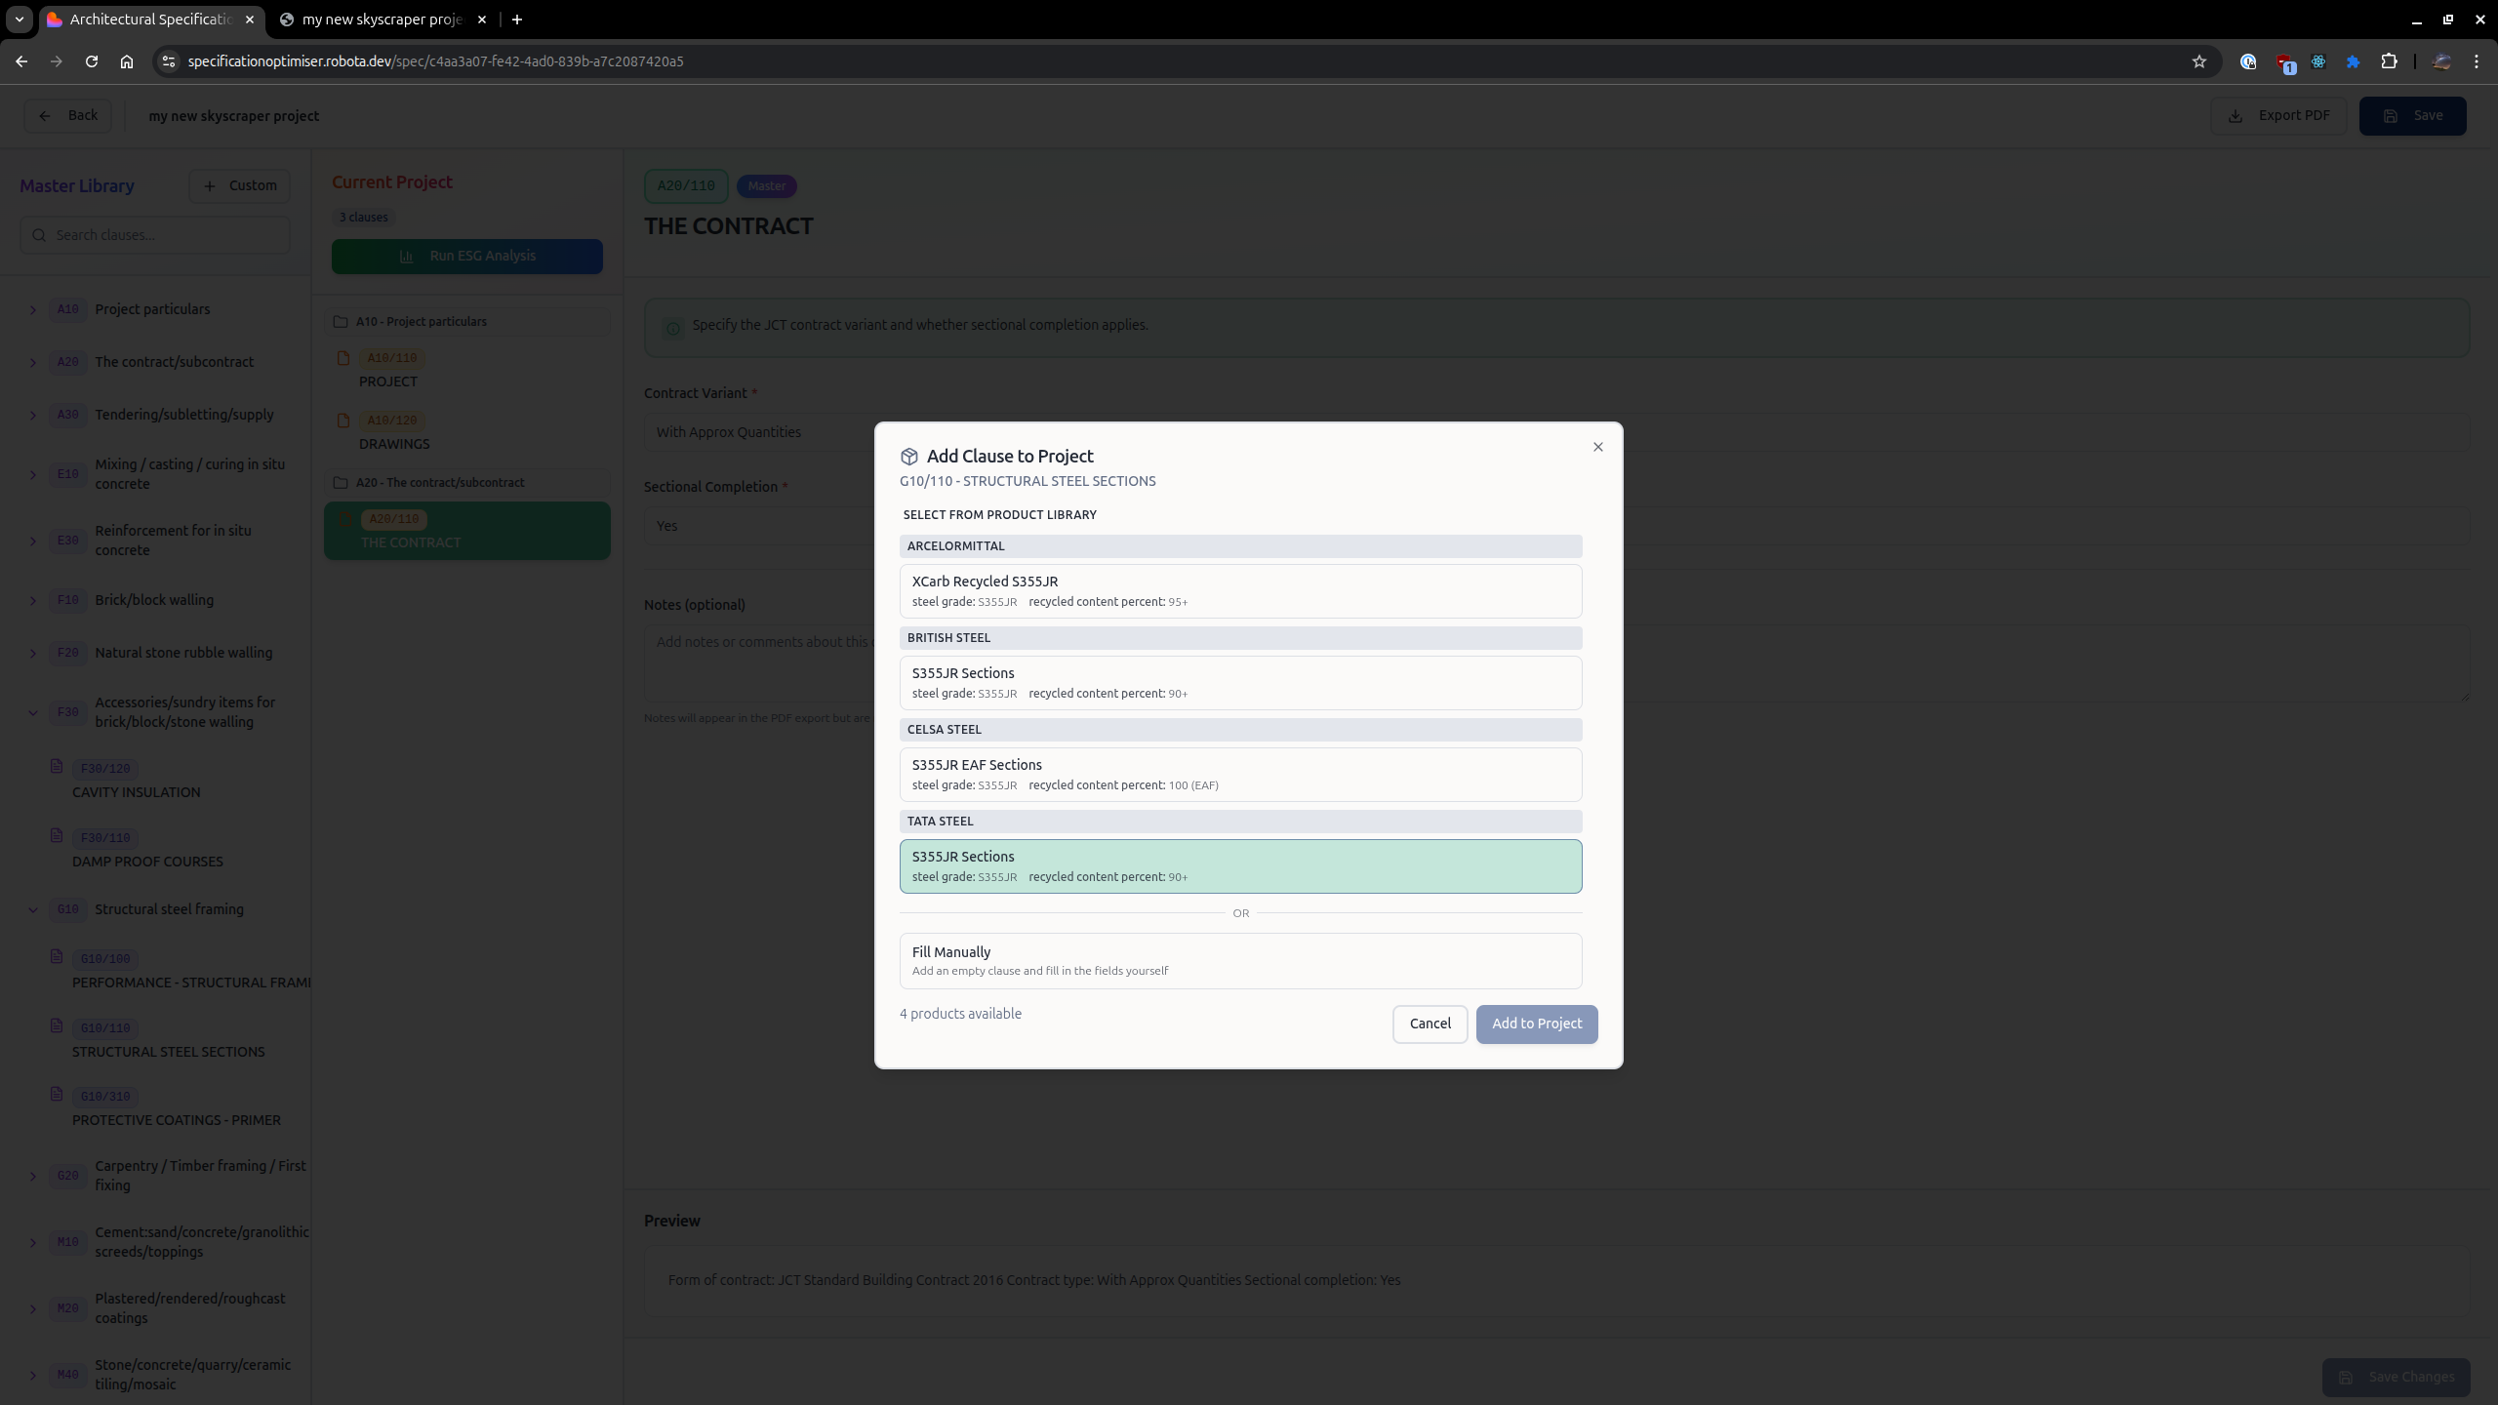Click the Add to Project button
Screen dimensions: 2498x1405
click(1536, 1024)
